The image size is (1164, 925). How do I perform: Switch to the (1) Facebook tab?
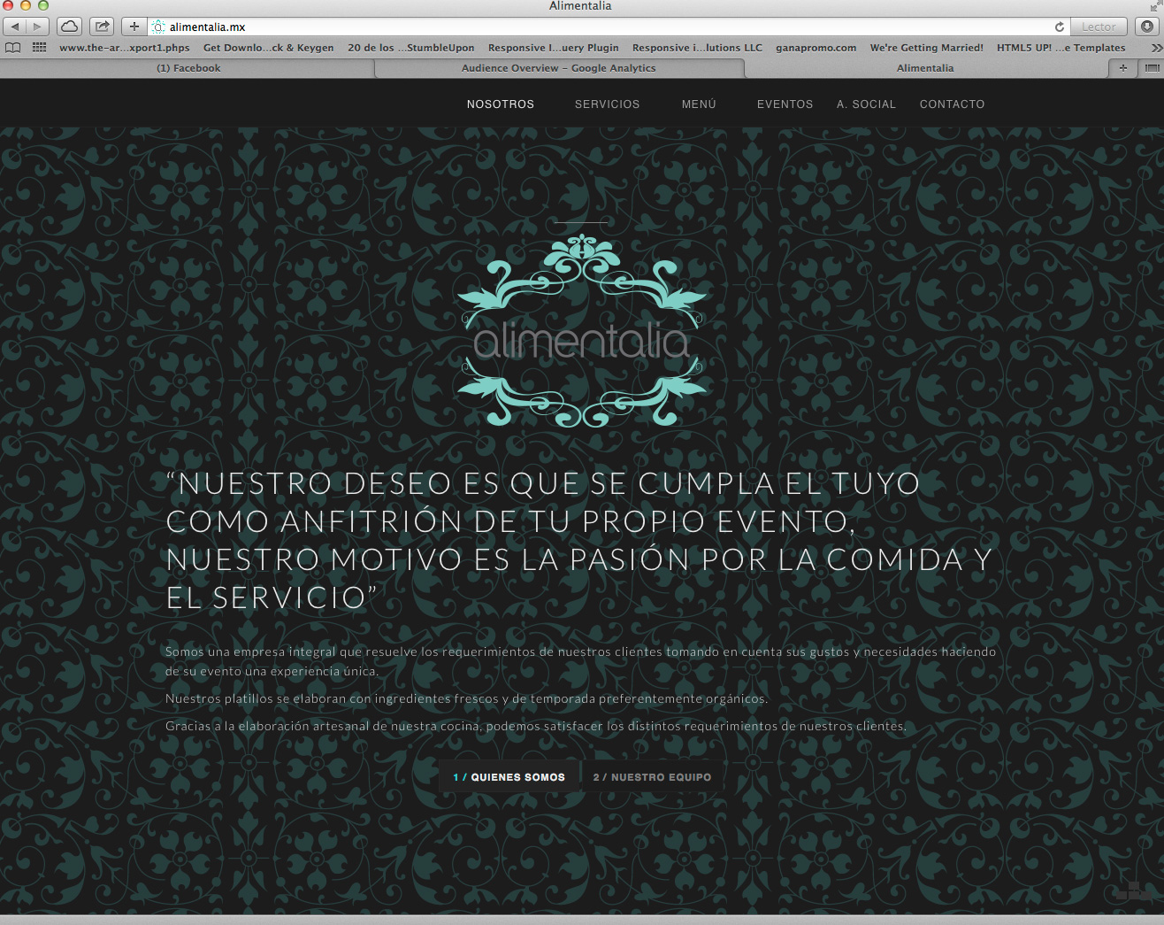pos(188,68)
